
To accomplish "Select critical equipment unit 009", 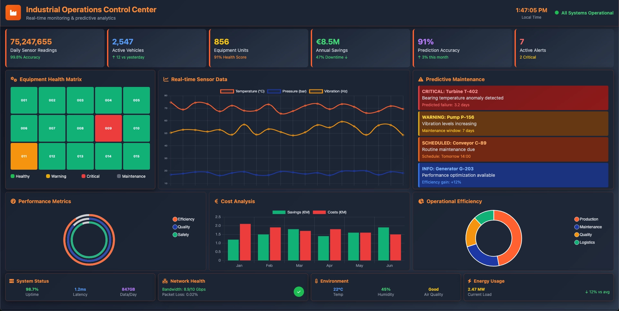I will pyautogui.click(x=108, y=128).
